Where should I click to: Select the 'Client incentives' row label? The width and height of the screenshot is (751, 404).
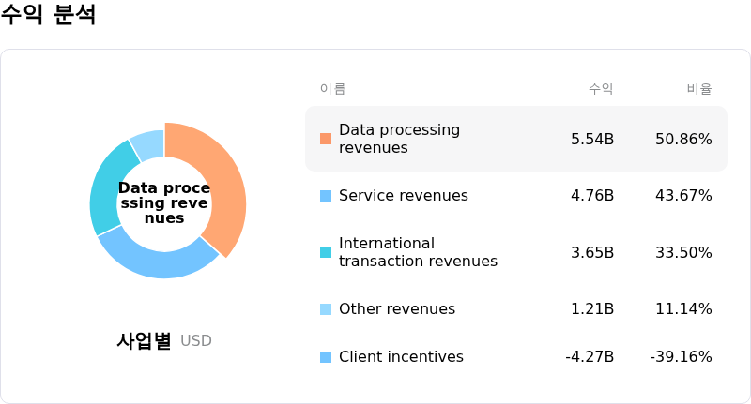pyautogui.click(x=401, y=357)
